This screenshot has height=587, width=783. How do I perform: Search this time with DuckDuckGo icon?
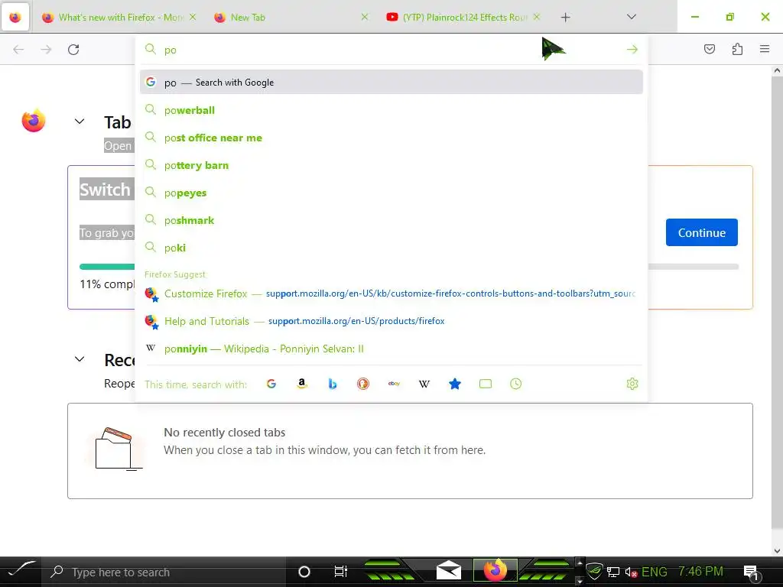[363, 384]
